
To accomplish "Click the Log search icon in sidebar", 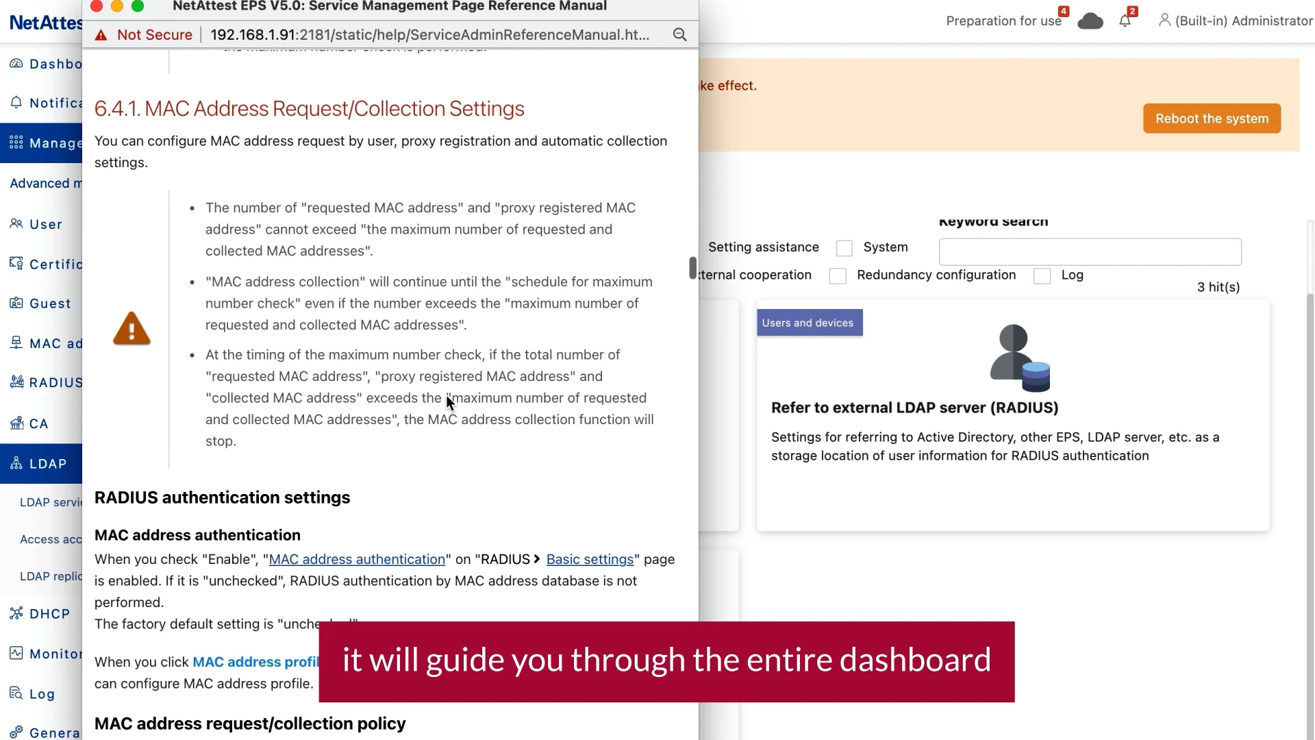I will pos(16,693).
